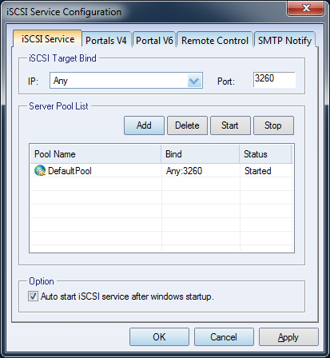The height and width of the screenshot is (358, 330).
Task: Switch to the Portals V4 tab
Action: pos(106,41)
